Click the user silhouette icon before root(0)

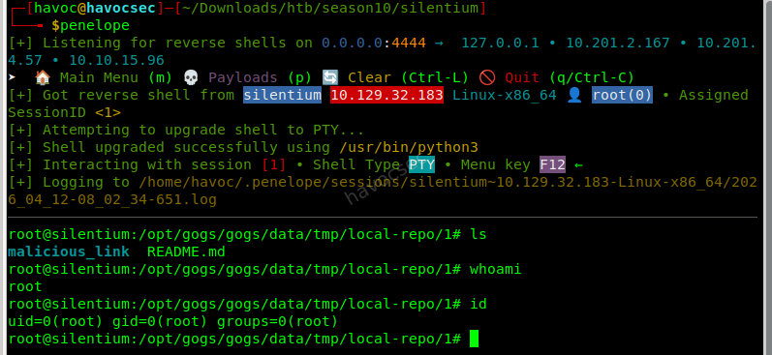click(574, 95)
